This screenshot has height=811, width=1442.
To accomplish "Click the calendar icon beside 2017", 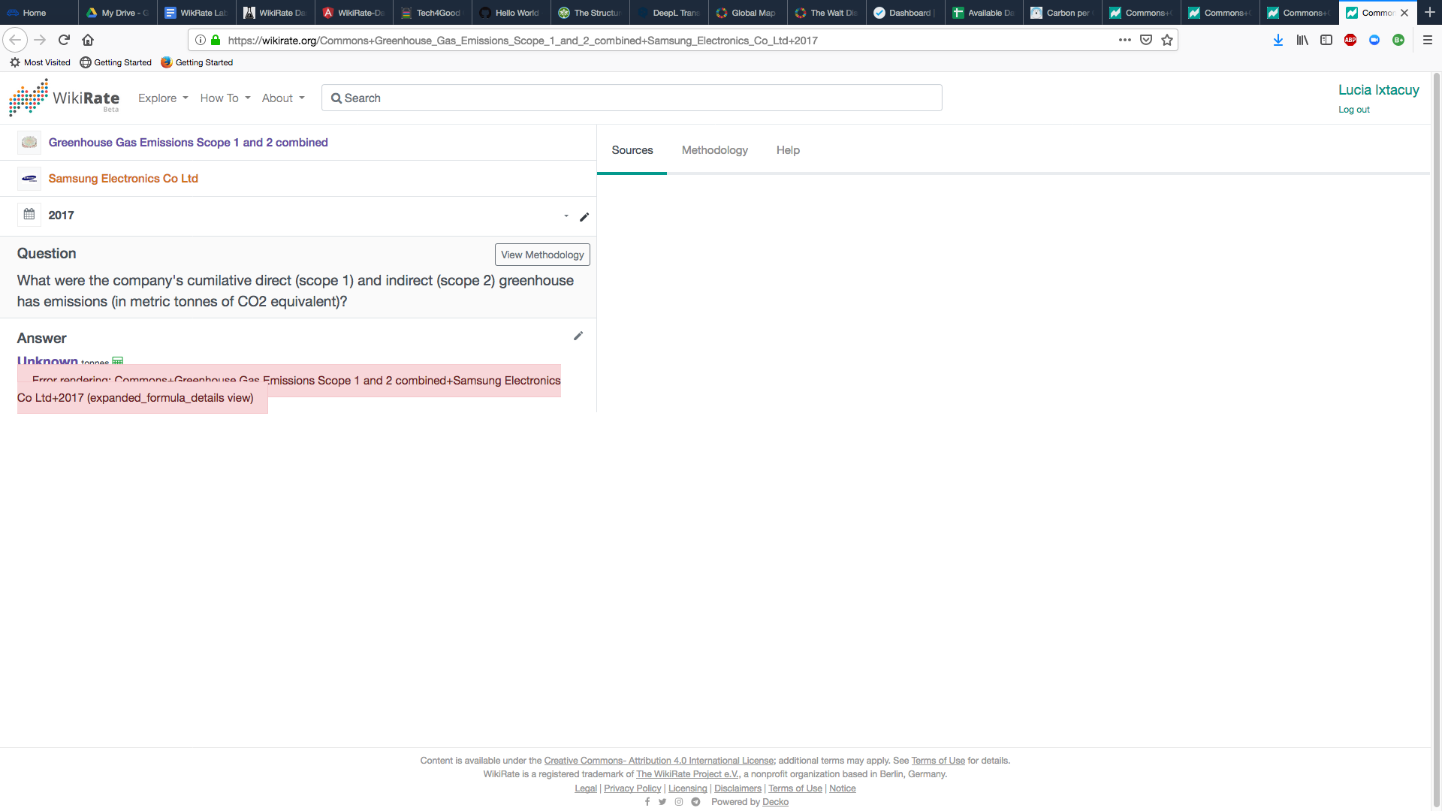I will click(29, 215).
